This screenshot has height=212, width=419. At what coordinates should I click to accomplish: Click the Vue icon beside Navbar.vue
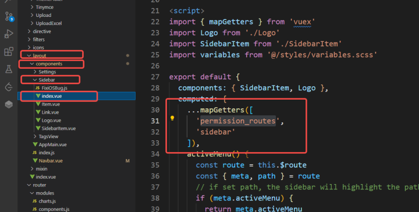pos(35,161)
